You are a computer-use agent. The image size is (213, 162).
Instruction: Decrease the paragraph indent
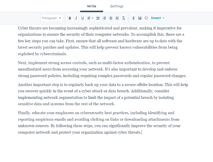(111, 18)
